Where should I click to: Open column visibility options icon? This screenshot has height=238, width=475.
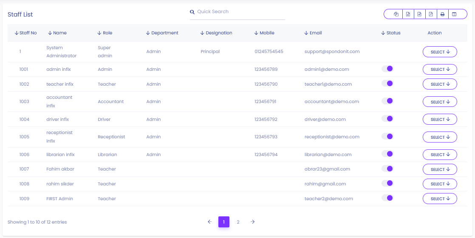tap(454, 14)
